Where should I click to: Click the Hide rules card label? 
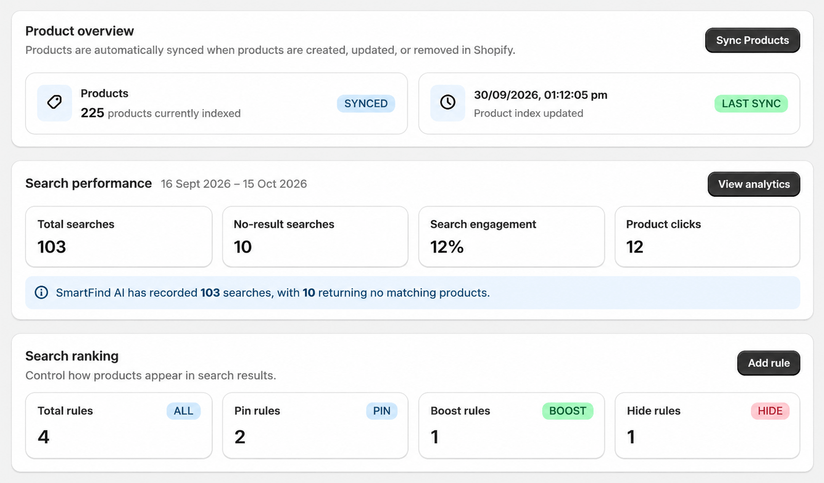(654, 411)
